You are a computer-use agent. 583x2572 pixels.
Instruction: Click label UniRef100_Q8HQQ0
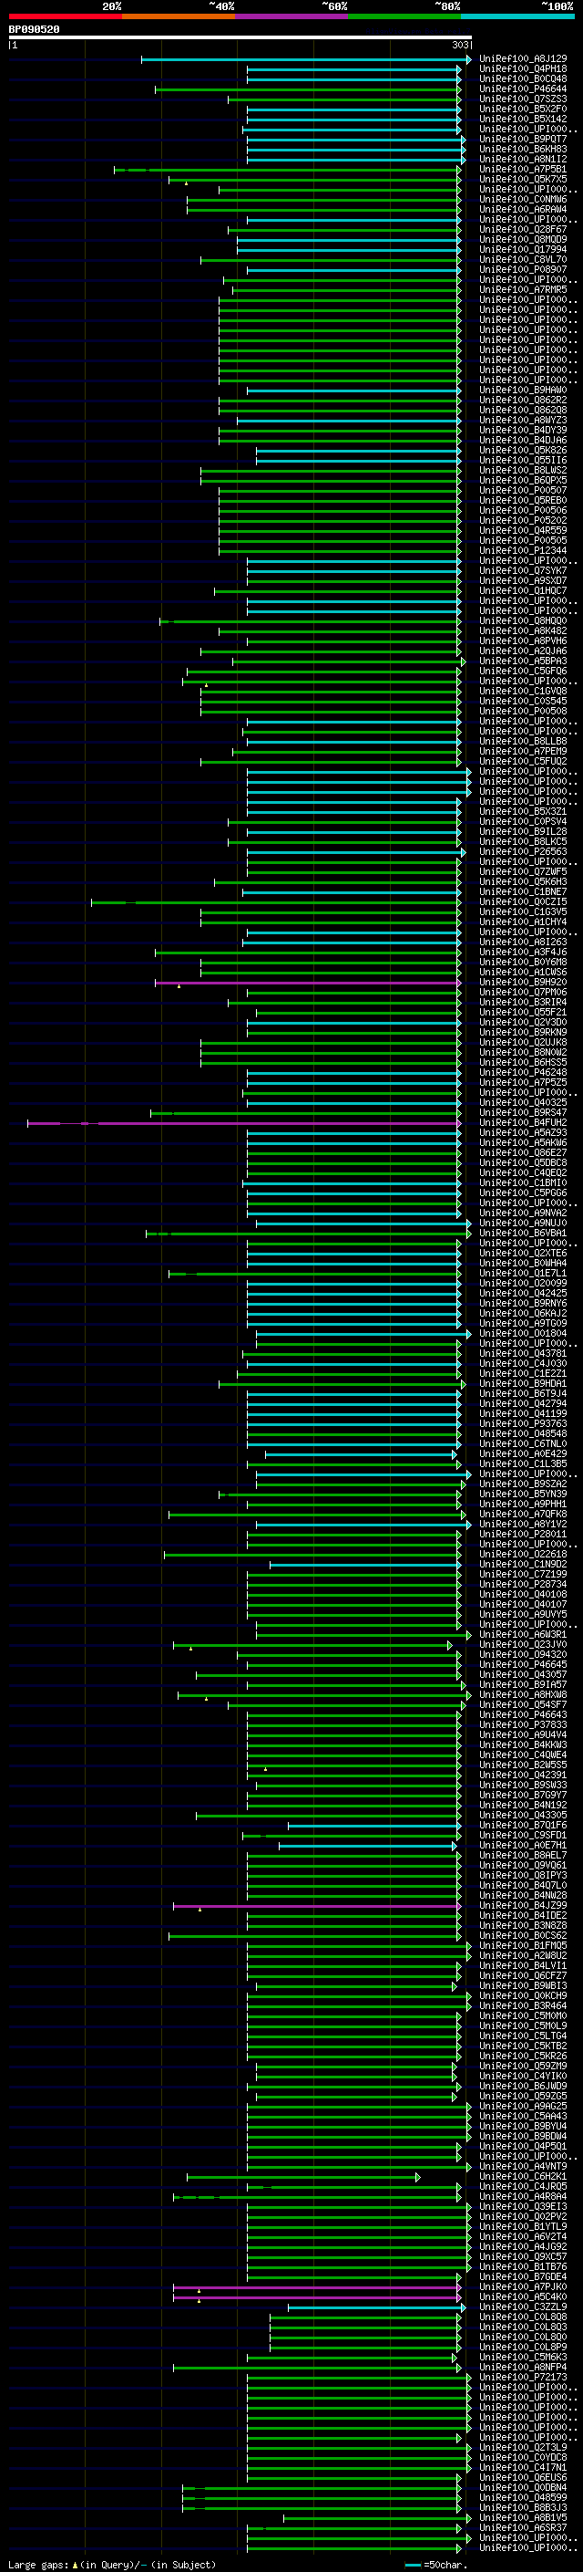[523, 621]
